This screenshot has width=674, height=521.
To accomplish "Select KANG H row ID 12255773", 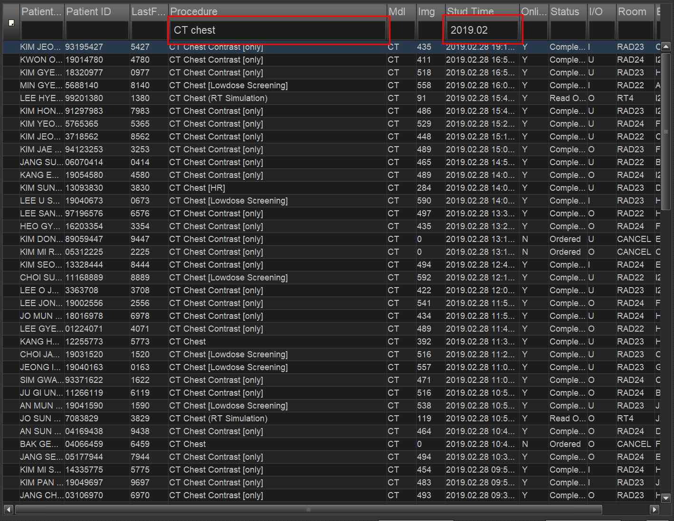I will [332, 342].
